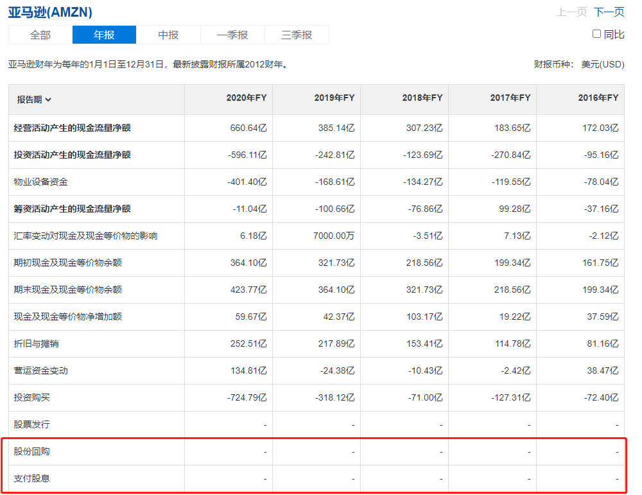Click the 投资购买 row label
Image resolution: width=642 pixels, height=495 pixels.
pyautogui.click(x=31, y=397)
